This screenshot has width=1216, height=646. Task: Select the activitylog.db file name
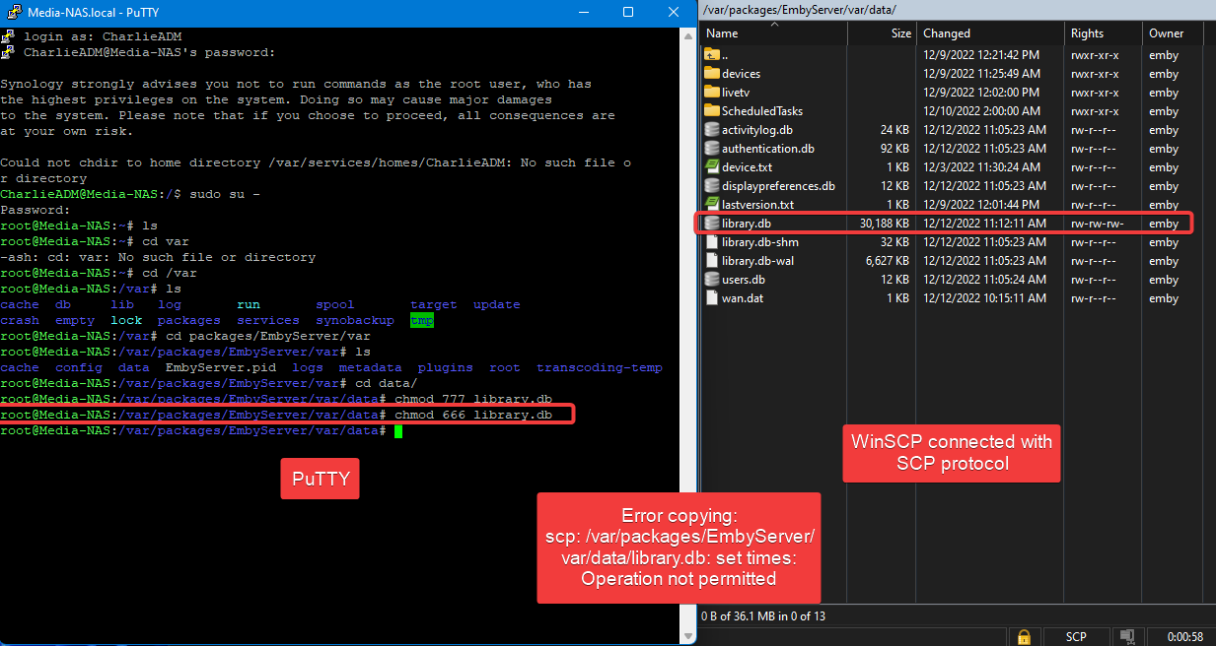(756, 130)
